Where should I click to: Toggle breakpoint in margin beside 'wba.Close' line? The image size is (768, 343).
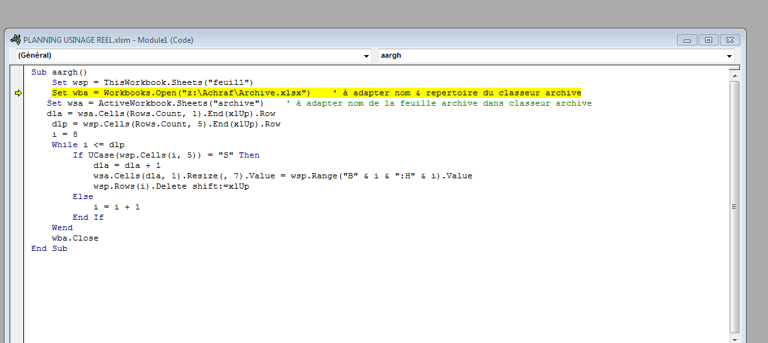coord(18,238)
